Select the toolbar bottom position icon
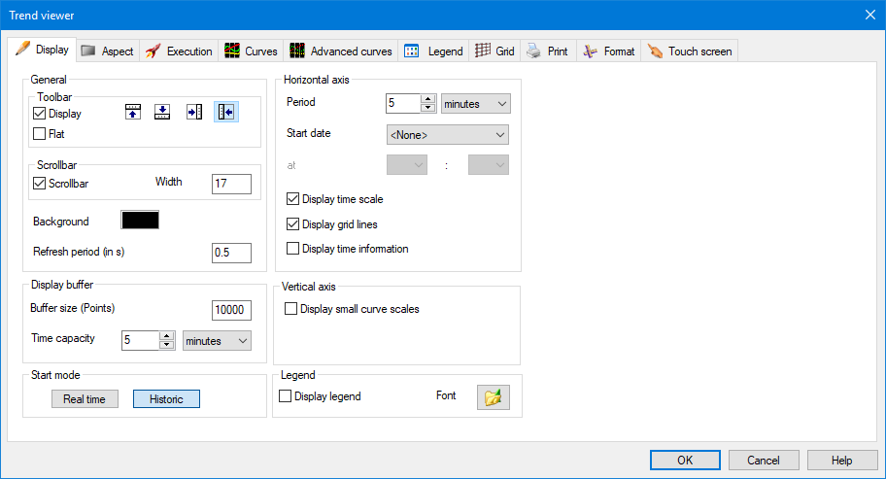This screenshot has height=479, width=886. click(x=163, y=112)
